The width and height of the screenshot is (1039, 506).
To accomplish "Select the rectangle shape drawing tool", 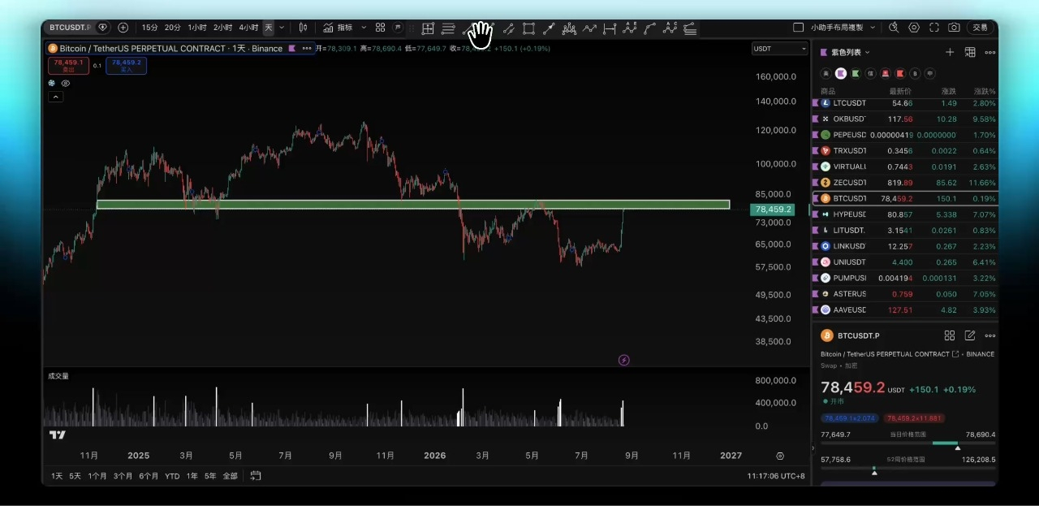I will [528, 28].
